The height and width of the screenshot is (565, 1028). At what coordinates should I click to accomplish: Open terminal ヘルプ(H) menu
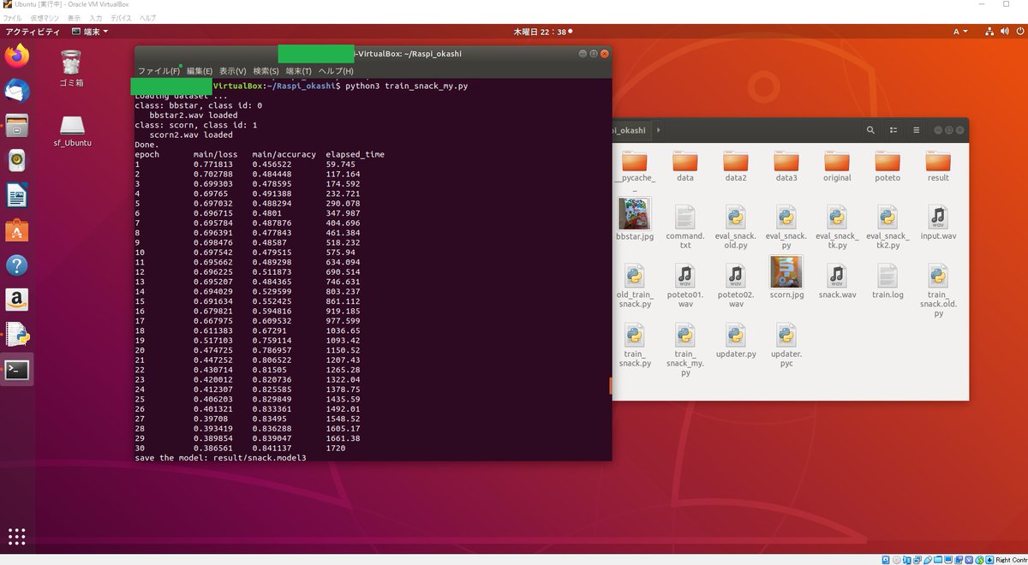coord(336,71)
